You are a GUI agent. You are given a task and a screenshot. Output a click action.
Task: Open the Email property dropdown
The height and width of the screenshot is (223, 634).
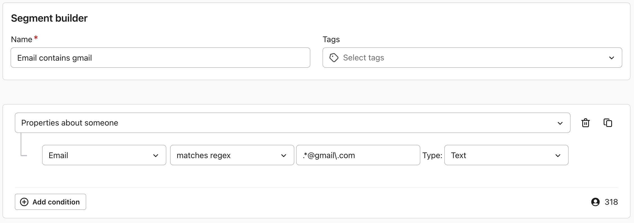pos(104,155)
